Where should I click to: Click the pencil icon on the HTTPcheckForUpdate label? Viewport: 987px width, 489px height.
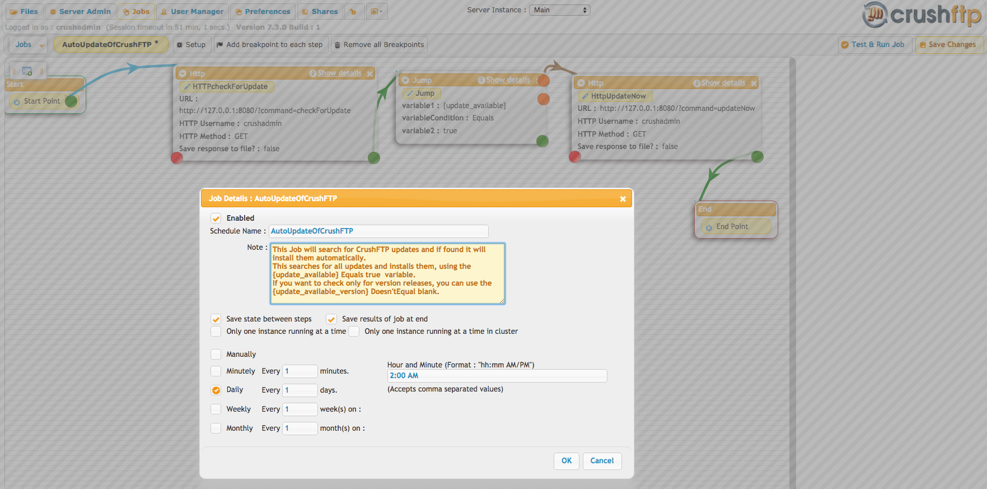point(187,87)
